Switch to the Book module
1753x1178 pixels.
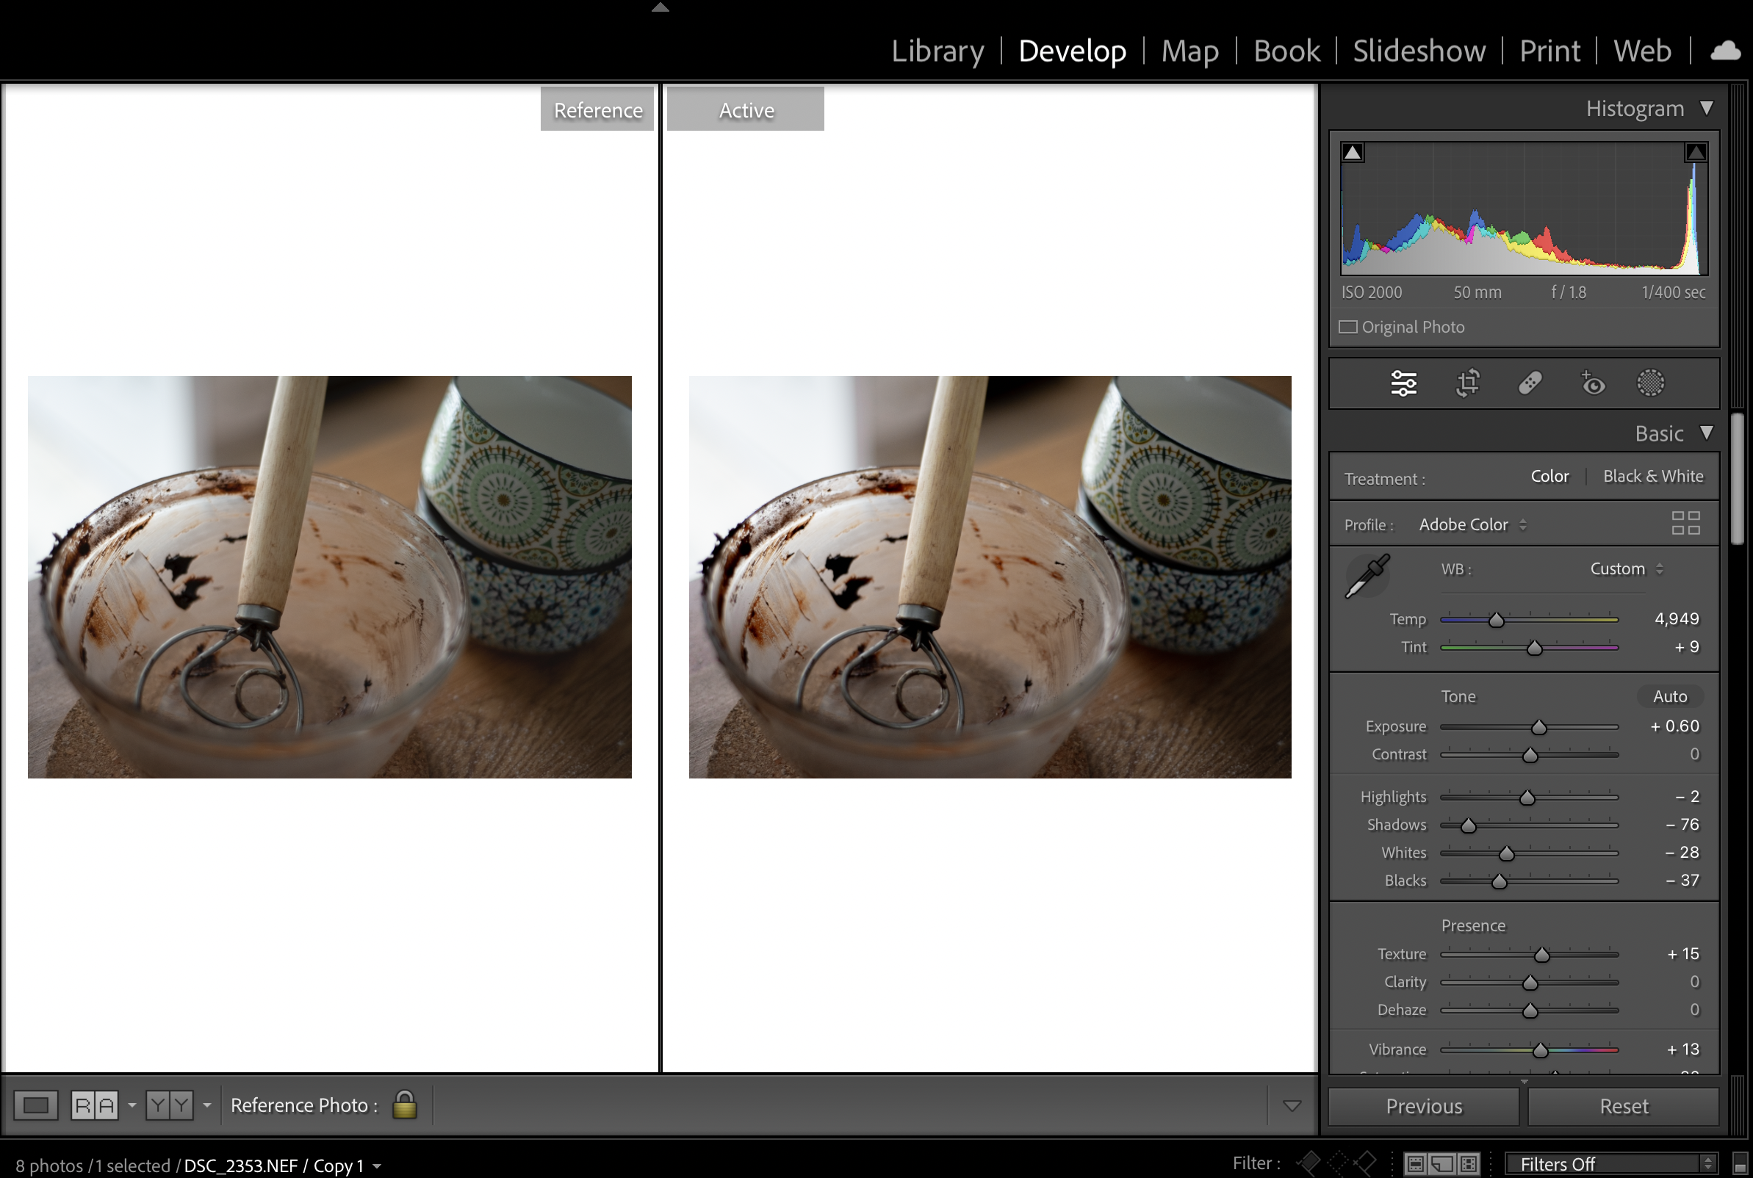[x=1286, y=51]
